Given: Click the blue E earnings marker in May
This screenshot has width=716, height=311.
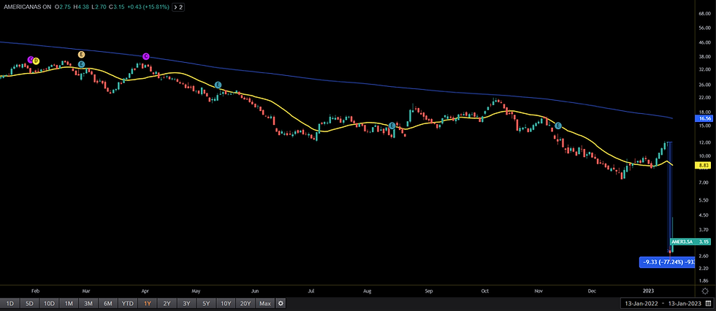Looking at the screenshot, I should pyautogui.click(x=218, y=85).
